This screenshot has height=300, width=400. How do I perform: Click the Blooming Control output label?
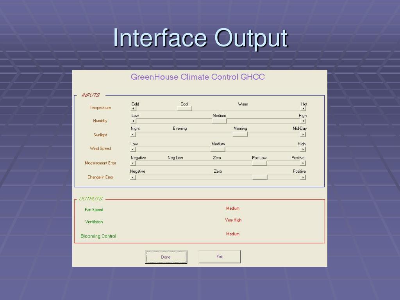click(98, 236)
